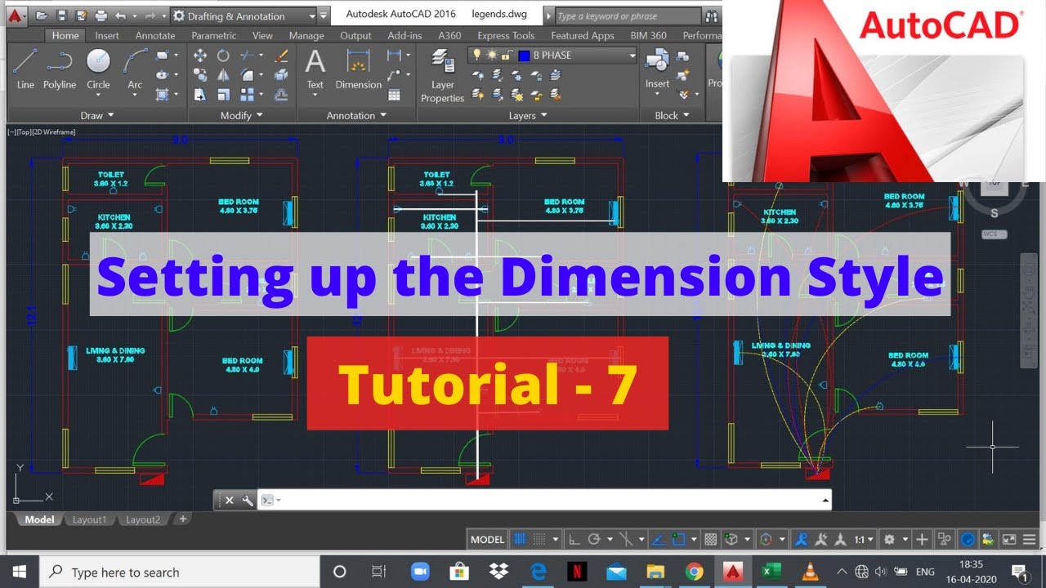
Task: Expand the Draw panel
Action: [97, 115]
